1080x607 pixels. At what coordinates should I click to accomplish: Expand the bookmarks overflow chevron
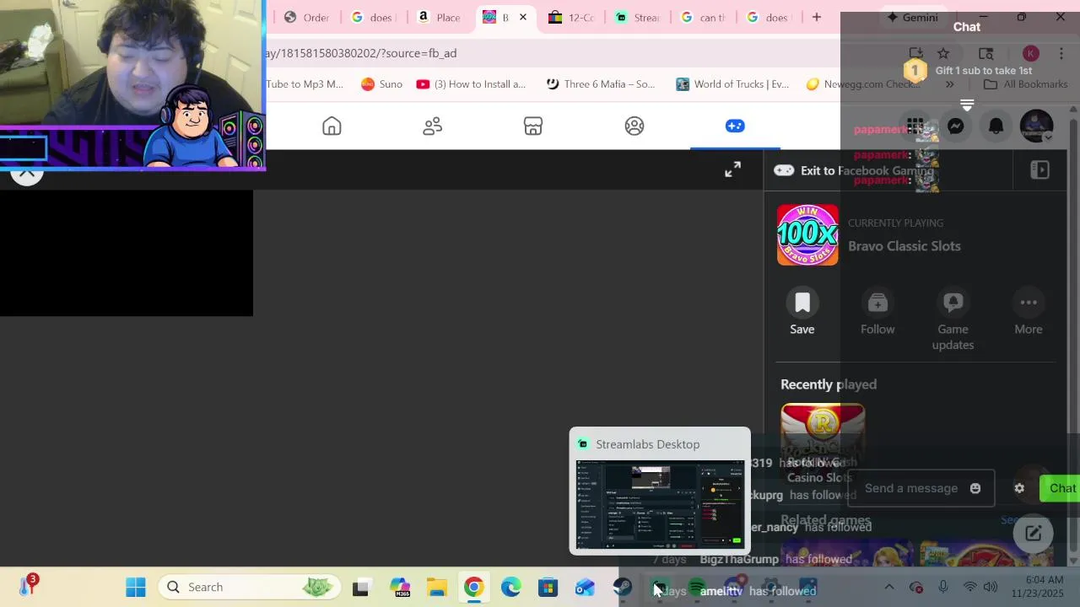(949, 84)
